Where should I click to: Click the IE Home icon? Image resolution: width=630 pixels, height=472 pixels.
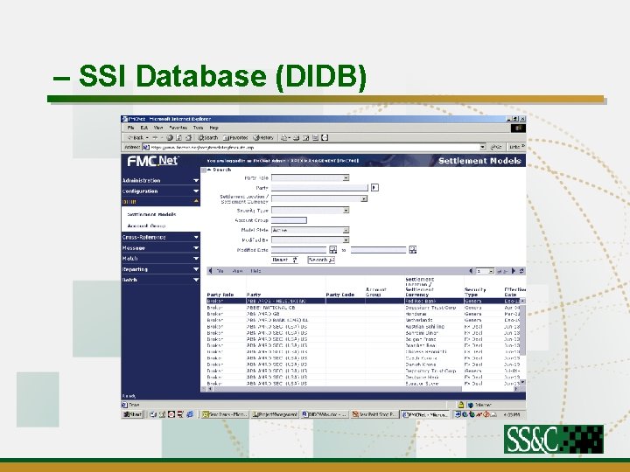[188, 138]
